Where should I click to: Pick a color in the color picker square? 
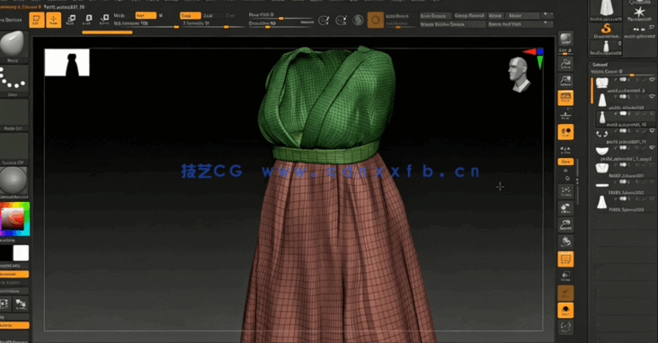coord(13,219)
